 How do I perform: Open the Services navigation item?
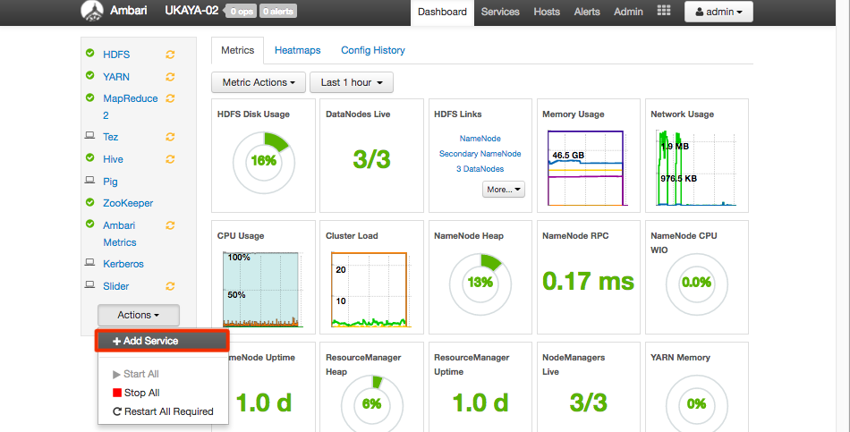pyautogui.click(x=500, y=12)
